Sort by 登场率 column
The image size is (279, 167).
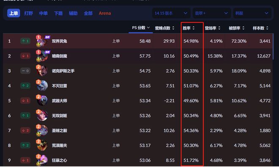(x=213, y=28)
